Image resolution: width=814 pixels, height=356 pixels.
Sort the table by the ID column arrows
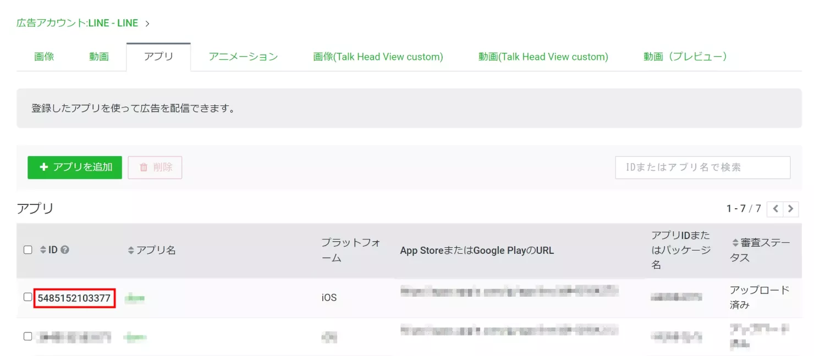[43, 250]
